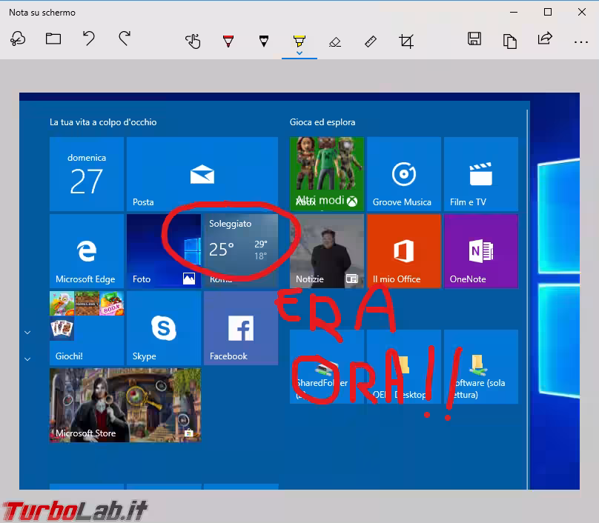
Task: Save the snip with floppy disk icon
Action: tap(474, 39)
